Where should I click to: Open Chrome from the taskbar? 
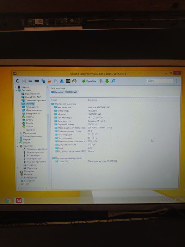click(8, 200)
